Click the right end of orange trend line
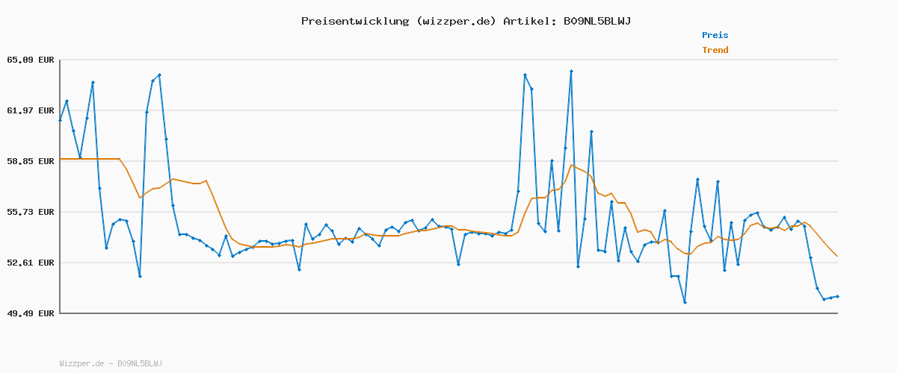The image size is (897, 373). tap(837, 257)
